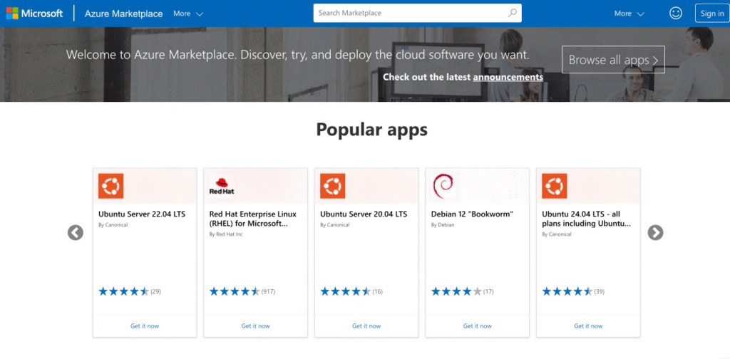Open the Azure Marketplace home tab

click(123, 14)
